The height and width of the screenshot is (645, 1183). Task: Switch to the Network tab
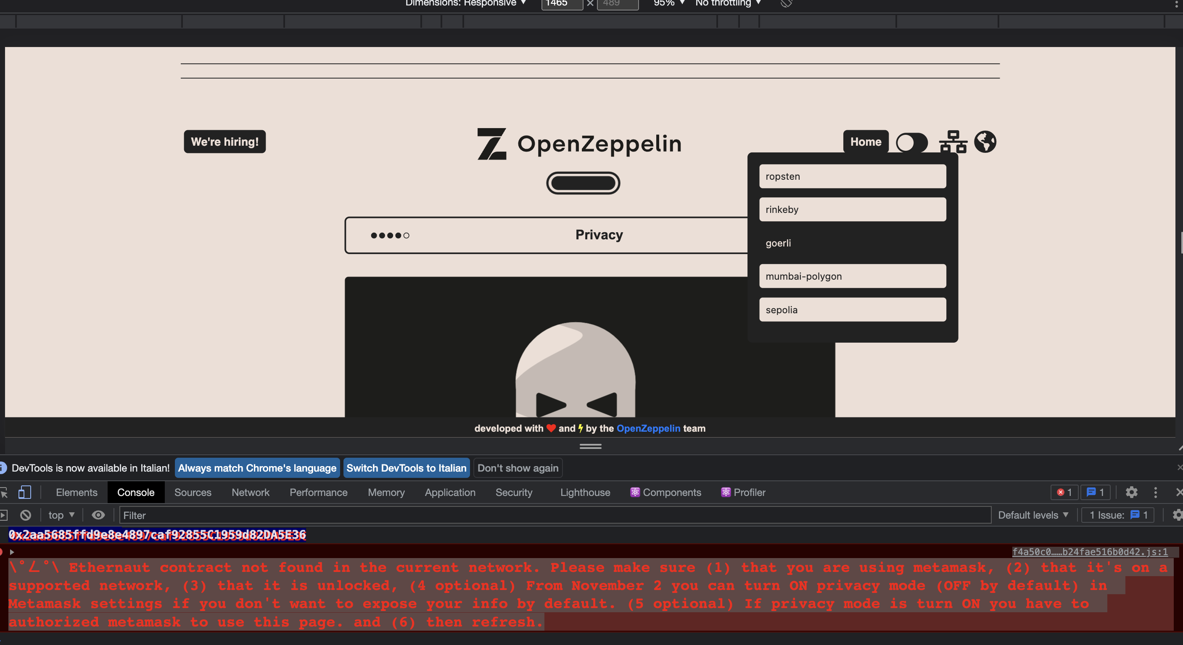pyautogui.click(x=250, y=492)
